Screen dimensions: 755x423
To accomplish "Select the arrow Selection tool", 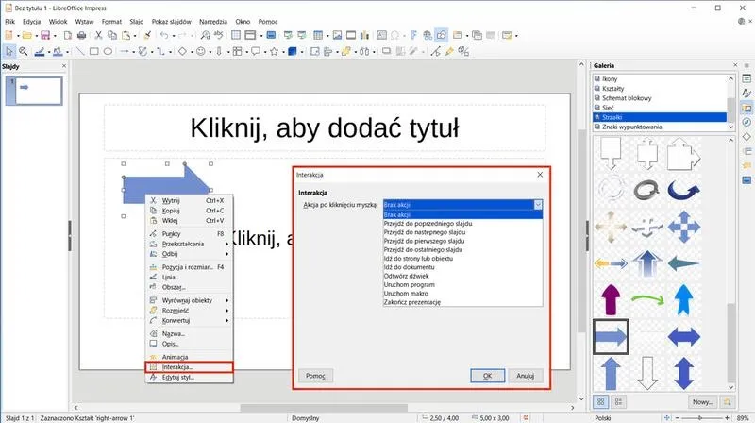I will [9, 51].
